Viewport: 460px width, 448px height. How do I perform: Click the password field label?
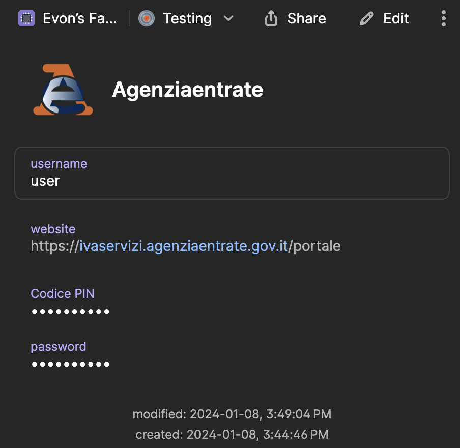(58, 347)
